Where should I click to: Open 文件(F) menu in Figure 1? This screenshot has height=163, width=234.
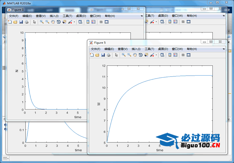13,16
